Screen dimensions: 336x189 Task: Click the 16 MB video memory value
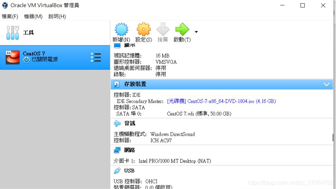click(x=163, y=56)
